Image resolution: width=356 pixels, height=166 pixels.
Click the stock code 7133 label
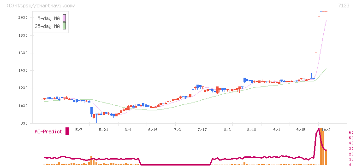(x=344, y=6)
